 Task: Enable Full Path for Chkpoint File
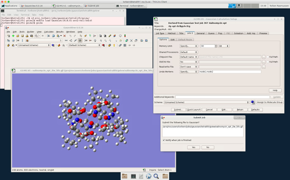268,57
